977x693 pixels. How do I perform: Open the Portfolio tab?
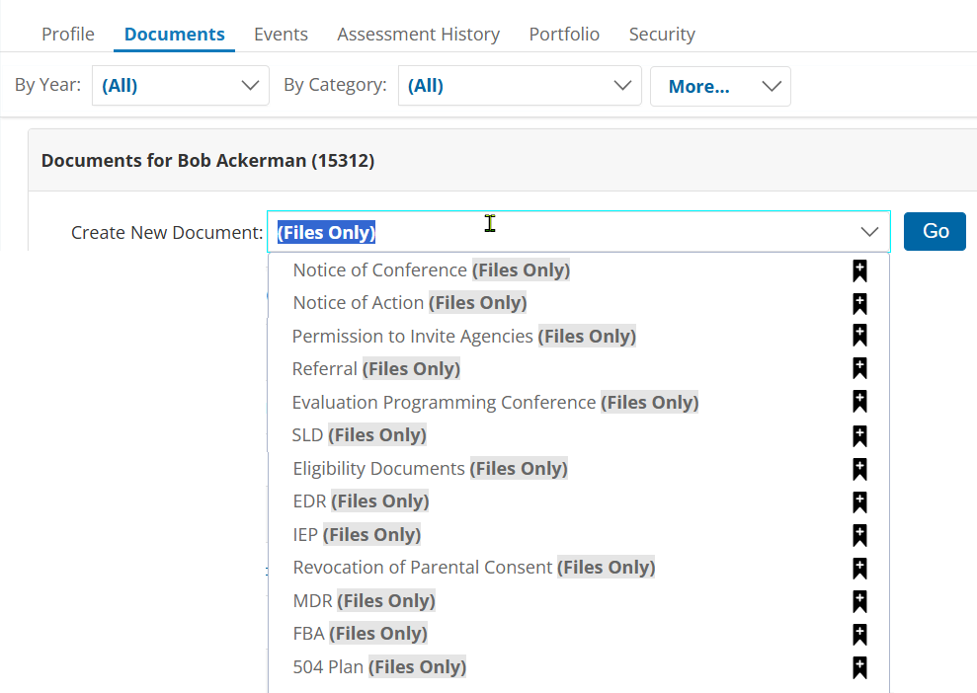564,35
